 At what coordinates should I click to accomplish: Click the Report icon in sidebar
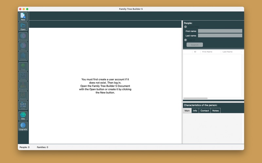pyautogui.click(x=23, y=96)
